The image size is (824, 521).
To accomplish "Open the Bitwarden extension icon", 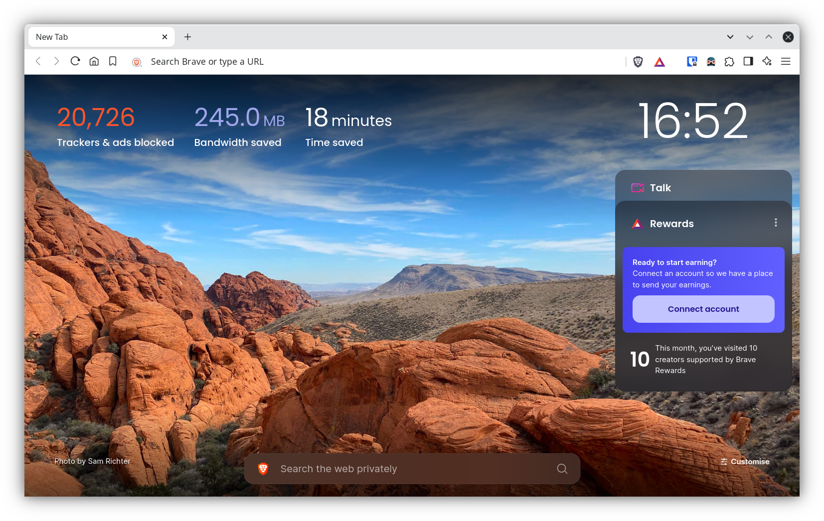I will pos(692,62).
